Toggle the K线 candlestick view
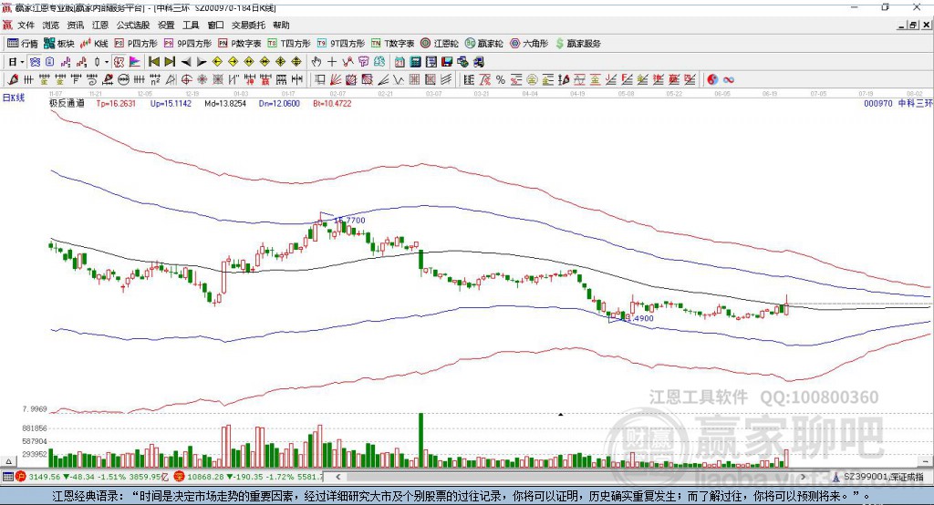 click(95, 43)
